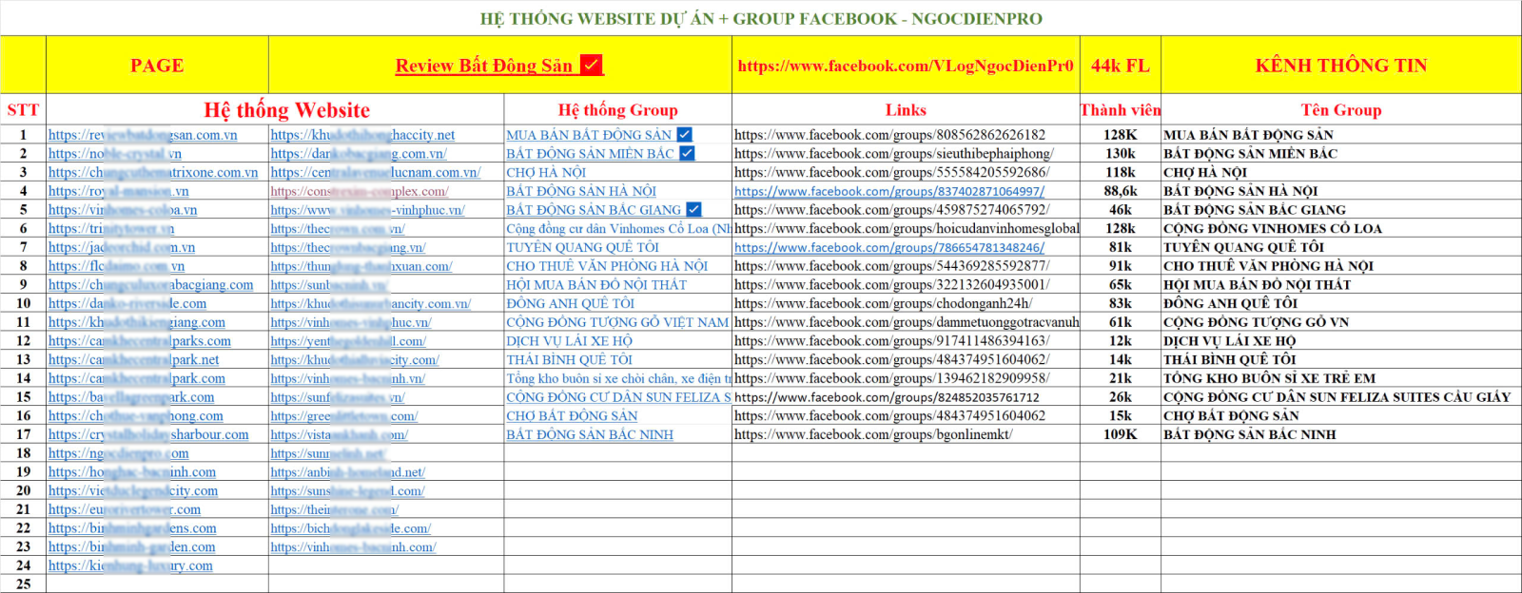
Task: Open Facebook group link ending 139462182909958/
Action: pos(891,378)
